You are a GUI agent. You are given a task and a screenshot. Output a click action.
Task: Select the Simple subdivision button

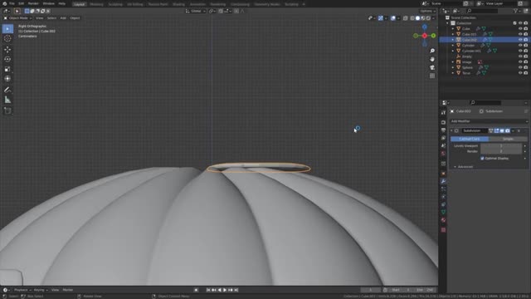(x=508, y=139)
